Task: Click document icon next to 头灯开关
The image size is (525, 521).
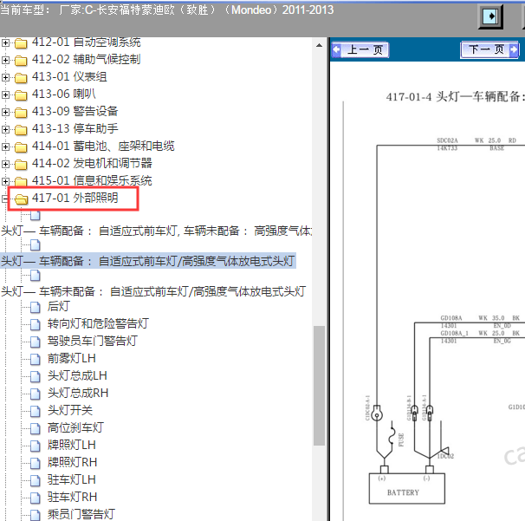Action: pos(36,411)
